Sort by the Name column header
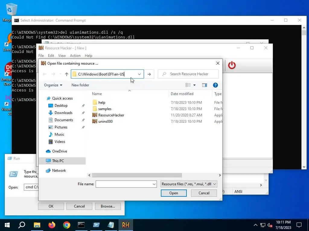Screen dimensions: 309x231 (x=97, y=94)
